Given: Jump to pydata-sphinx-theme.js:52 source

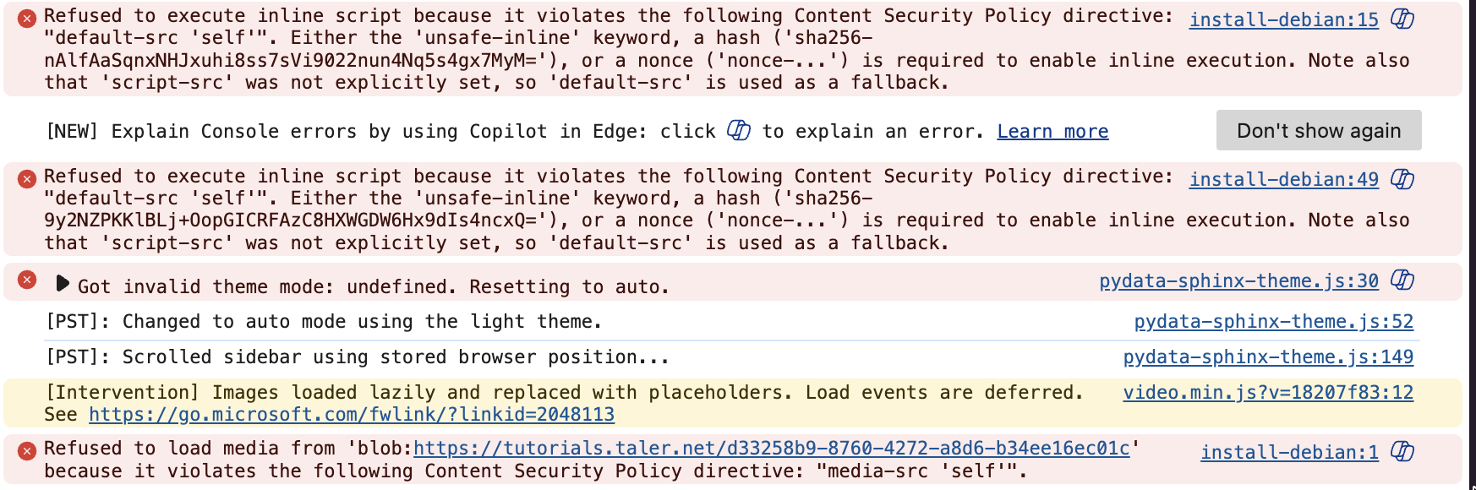Looking at the screenshot, I should (x=1273, y=322).
